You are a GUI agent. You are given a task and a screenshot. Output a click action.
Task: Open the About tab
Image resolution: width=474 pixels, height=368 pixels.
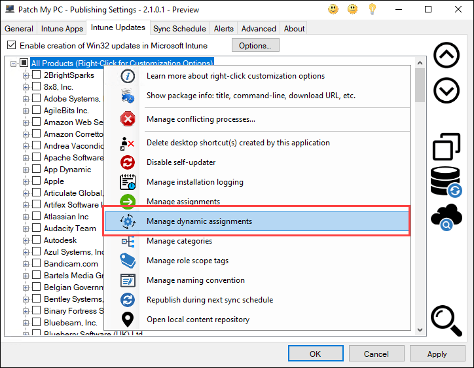[294, 28]
